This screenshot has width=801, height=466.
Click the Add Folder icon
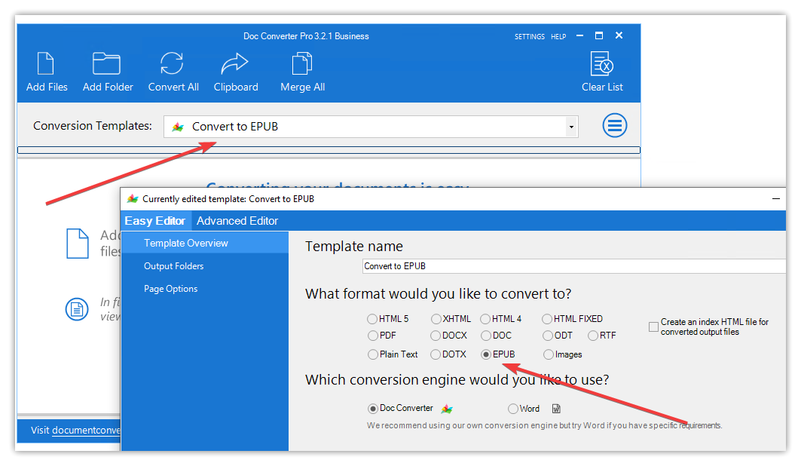pos(106,64)
